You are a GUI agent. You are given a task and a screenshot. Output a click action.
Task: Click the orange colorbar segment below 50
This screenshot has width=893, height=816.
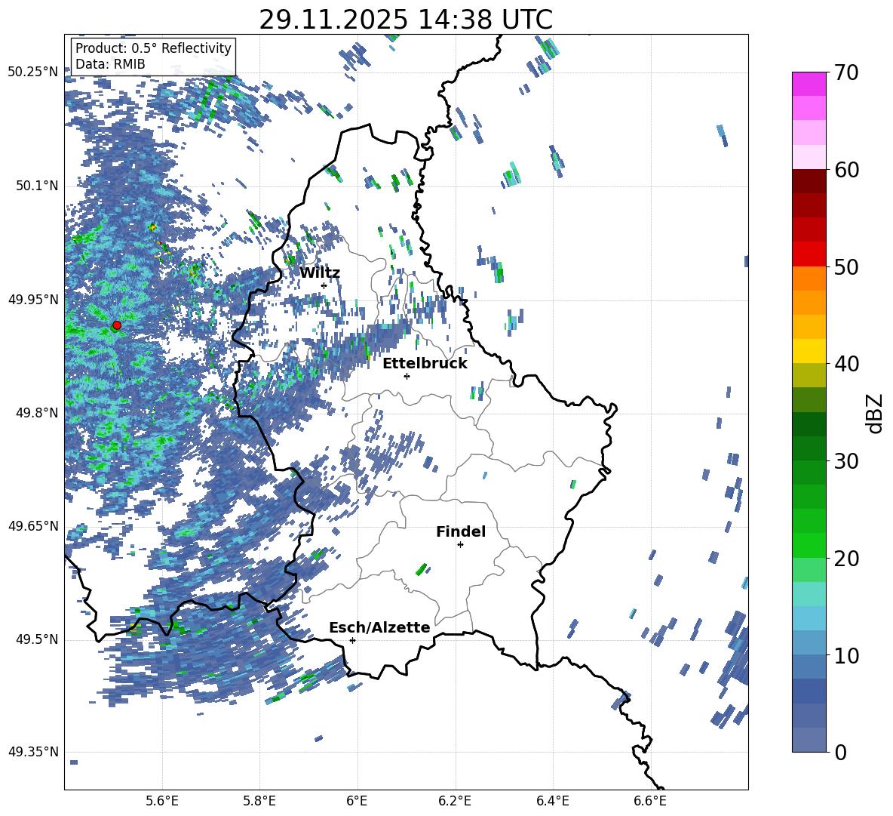pos(809,279)
